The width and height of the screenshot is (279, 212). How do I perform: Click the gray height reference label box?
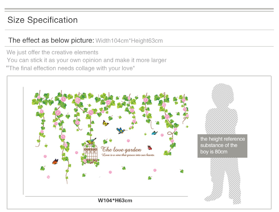coord(222,145)
